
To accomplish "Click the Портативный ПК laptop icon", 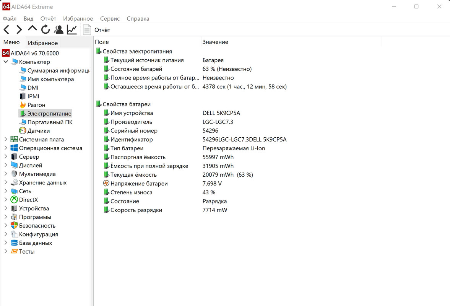I will click(x=23, y=122).
